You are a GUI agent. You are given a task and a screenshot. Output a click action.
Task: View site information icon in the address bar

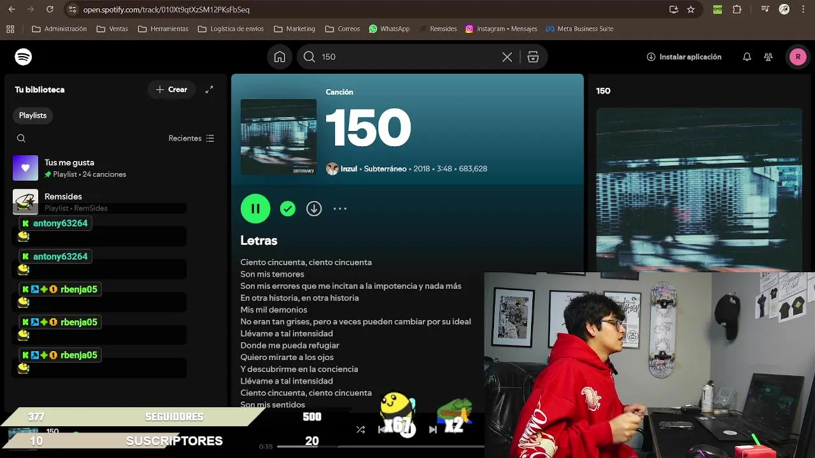click(72, 10)
